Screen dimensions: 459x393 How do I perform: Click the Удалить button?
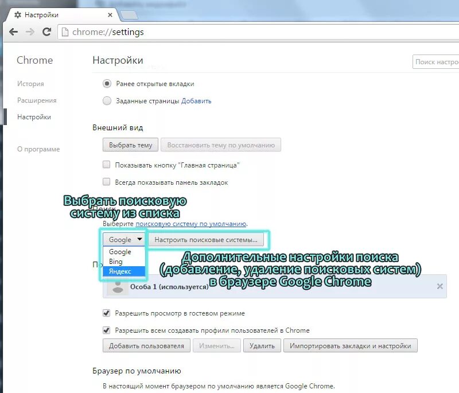tap(262, 345)
